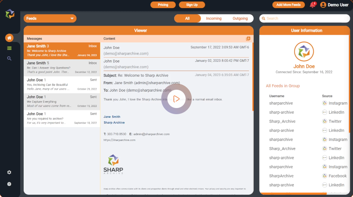This screenshot has width=353, height=197.
Task: Click the Pricing button
Action: click(163, 5)
